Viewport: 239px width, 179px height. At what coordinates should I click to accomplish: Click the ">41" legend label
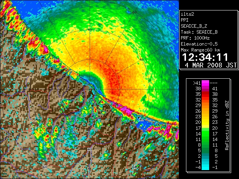(x=197, y=83)
